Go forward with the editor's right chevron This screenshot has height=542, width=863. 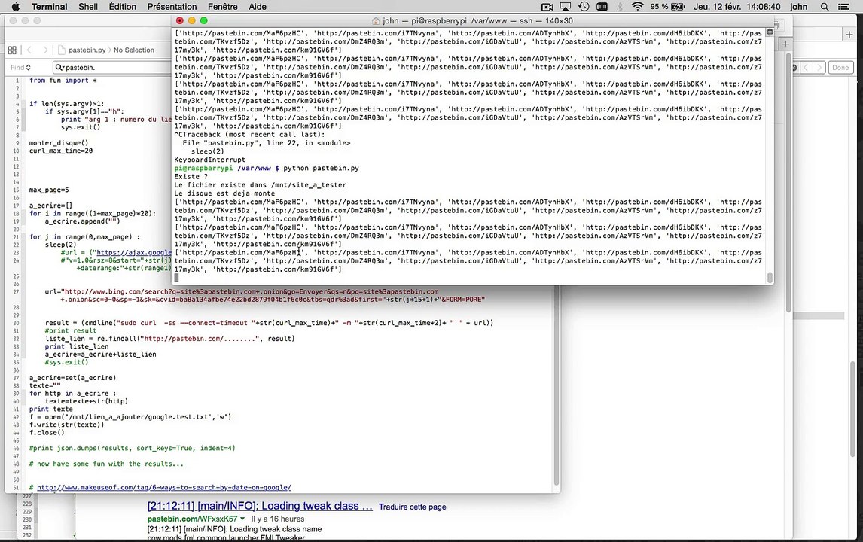pos(45,50)
